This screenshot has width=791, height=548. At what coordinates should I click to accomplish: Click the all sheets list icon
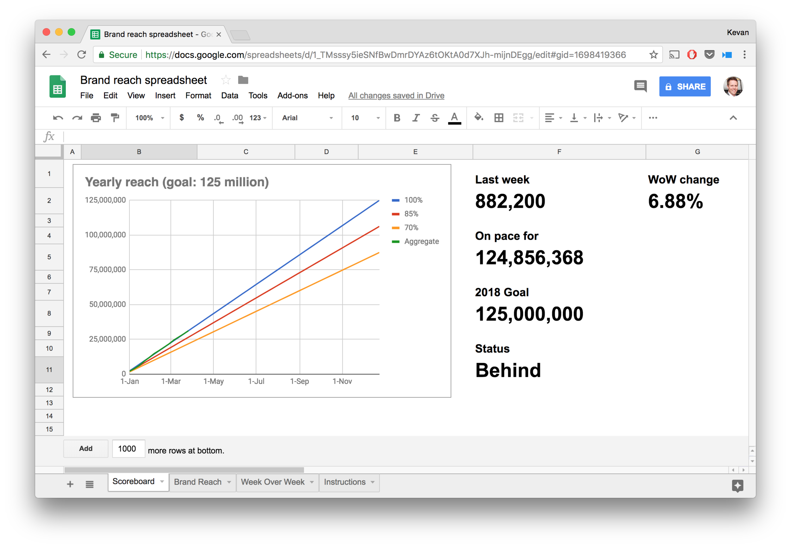(x=90, y=484)
